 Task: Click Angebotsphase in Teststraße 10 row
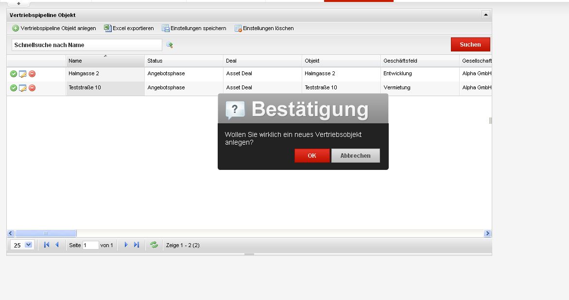tap(166, 88)
